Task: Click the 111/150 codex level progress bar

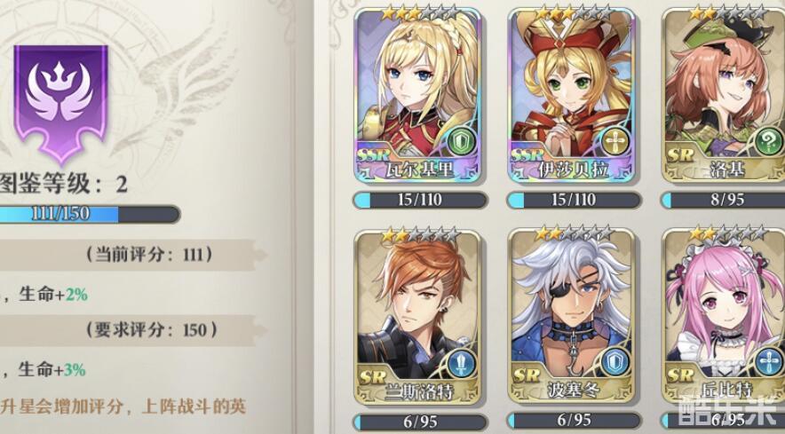Action: pos(89,214)
